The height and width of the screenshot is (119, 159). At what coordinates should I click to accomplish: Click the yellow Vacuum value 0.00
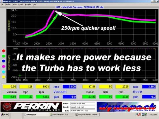click(10, 87)
